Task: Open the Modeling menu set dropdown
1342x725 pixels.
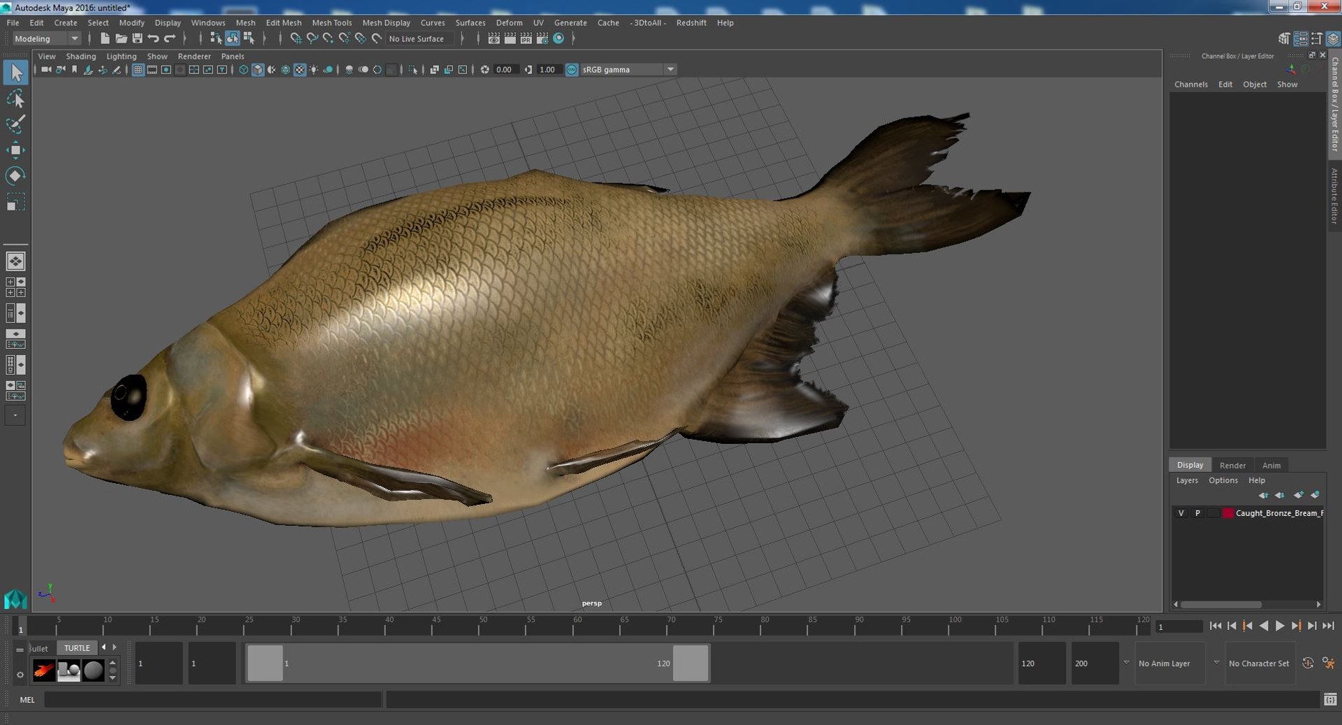Action: (x=46, y=38)
